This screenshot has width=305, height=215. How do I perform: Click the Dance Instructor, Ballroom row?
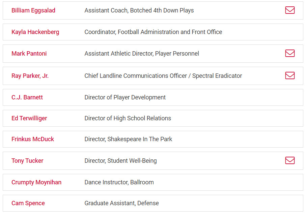coord(153,182)
